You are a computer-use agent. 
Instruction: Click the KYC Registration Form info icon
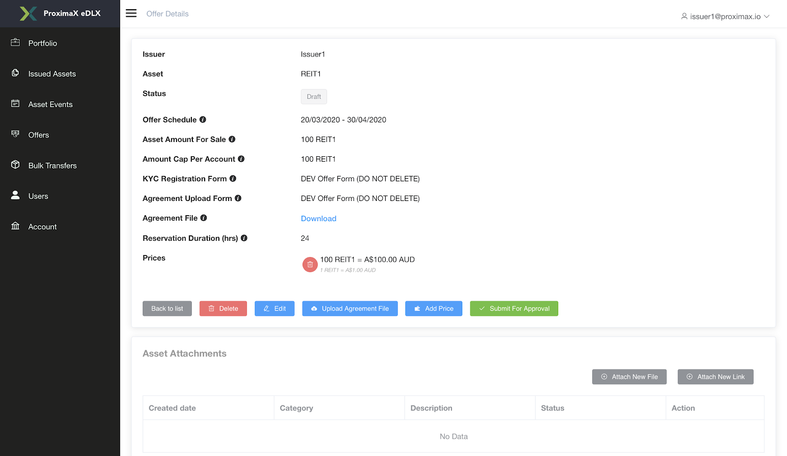coord(233,179)
